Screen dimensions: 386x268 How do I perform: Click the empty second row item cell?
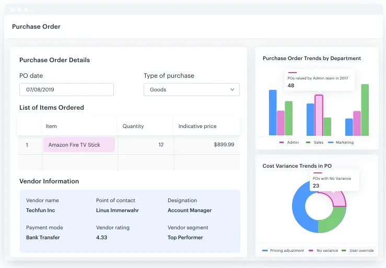(79, 162)
